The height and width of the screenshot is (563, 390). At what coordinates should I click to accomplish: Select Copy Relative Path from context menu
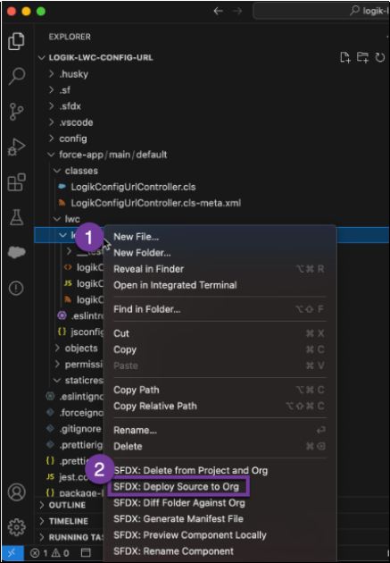pyautogui.click(x=155, y=406)
